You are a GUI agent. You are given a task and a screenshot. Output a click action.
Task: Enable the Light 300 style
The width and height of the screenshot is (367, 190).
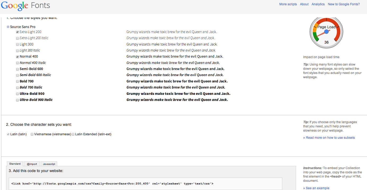[x=17, y=44]
